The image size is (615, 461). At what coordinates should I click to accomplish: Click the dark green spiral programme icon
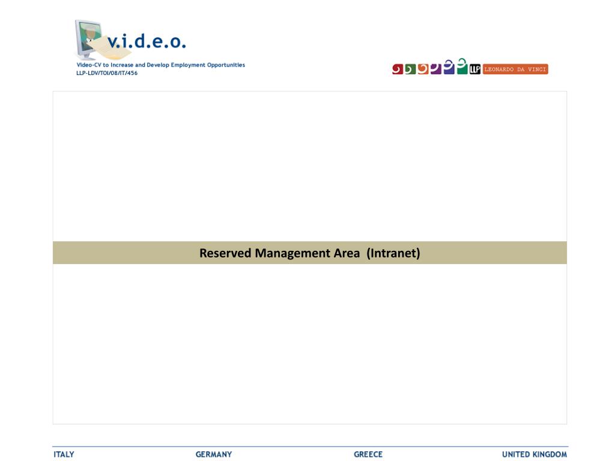point(410,70)
